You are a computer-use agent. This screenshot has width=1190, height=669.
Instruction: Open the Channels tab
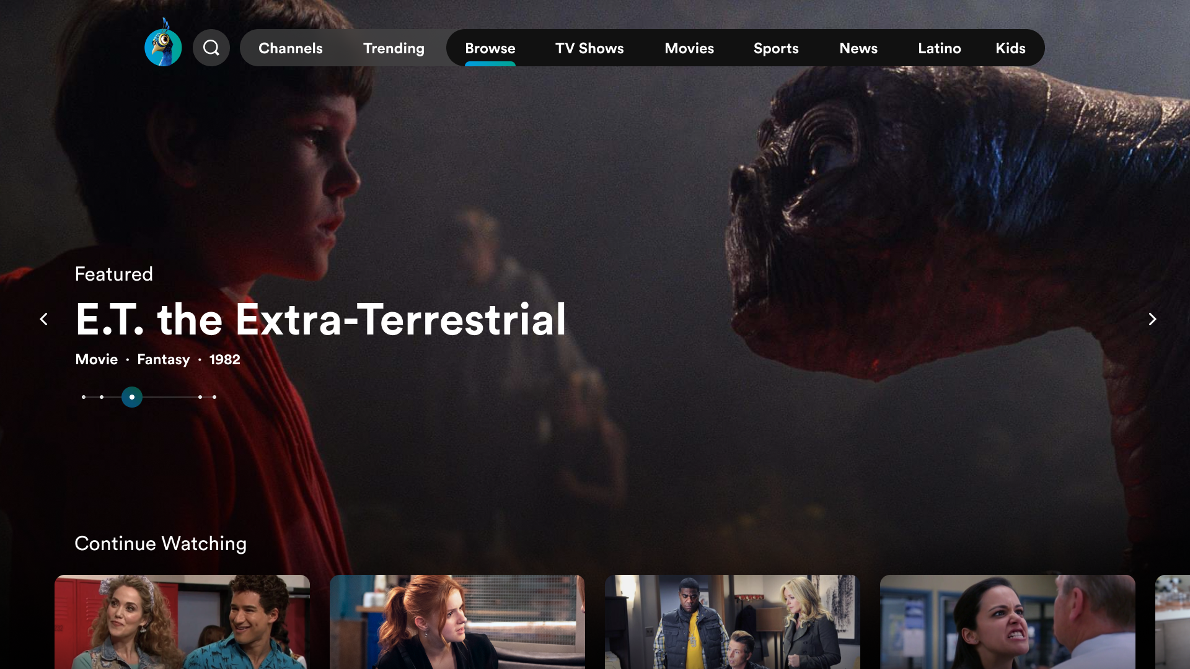coord(291,48)
